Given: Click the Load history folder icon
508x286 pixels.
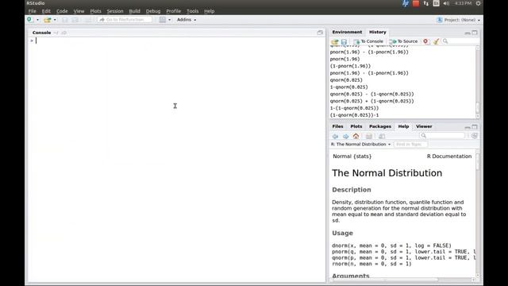Looking at the screenshot, I should [335, 41].
